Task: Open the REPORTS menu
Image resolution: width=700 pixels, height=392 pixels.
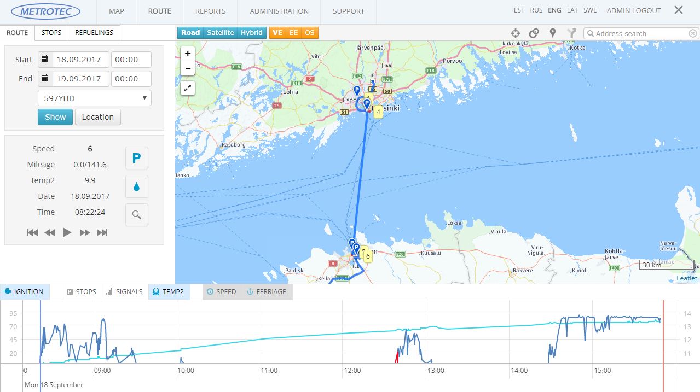Action: click(210, 11)
